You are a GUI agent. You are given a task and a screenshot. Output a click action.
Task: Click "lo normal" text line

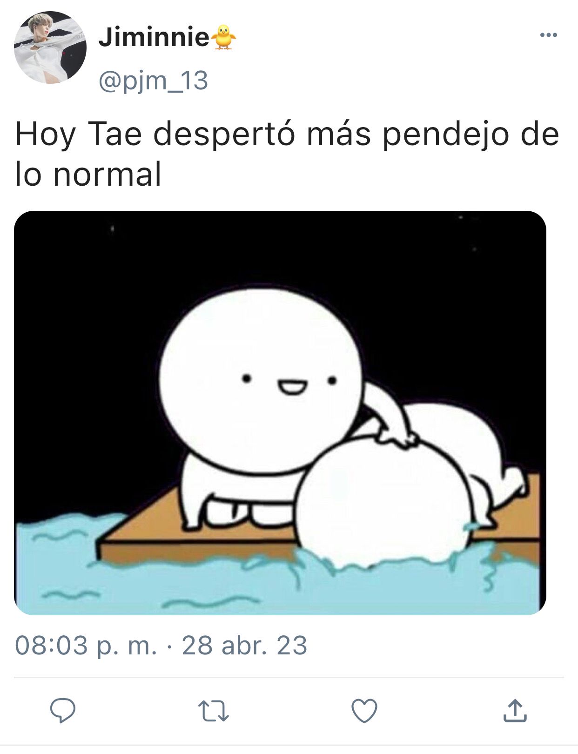point(88,174)
